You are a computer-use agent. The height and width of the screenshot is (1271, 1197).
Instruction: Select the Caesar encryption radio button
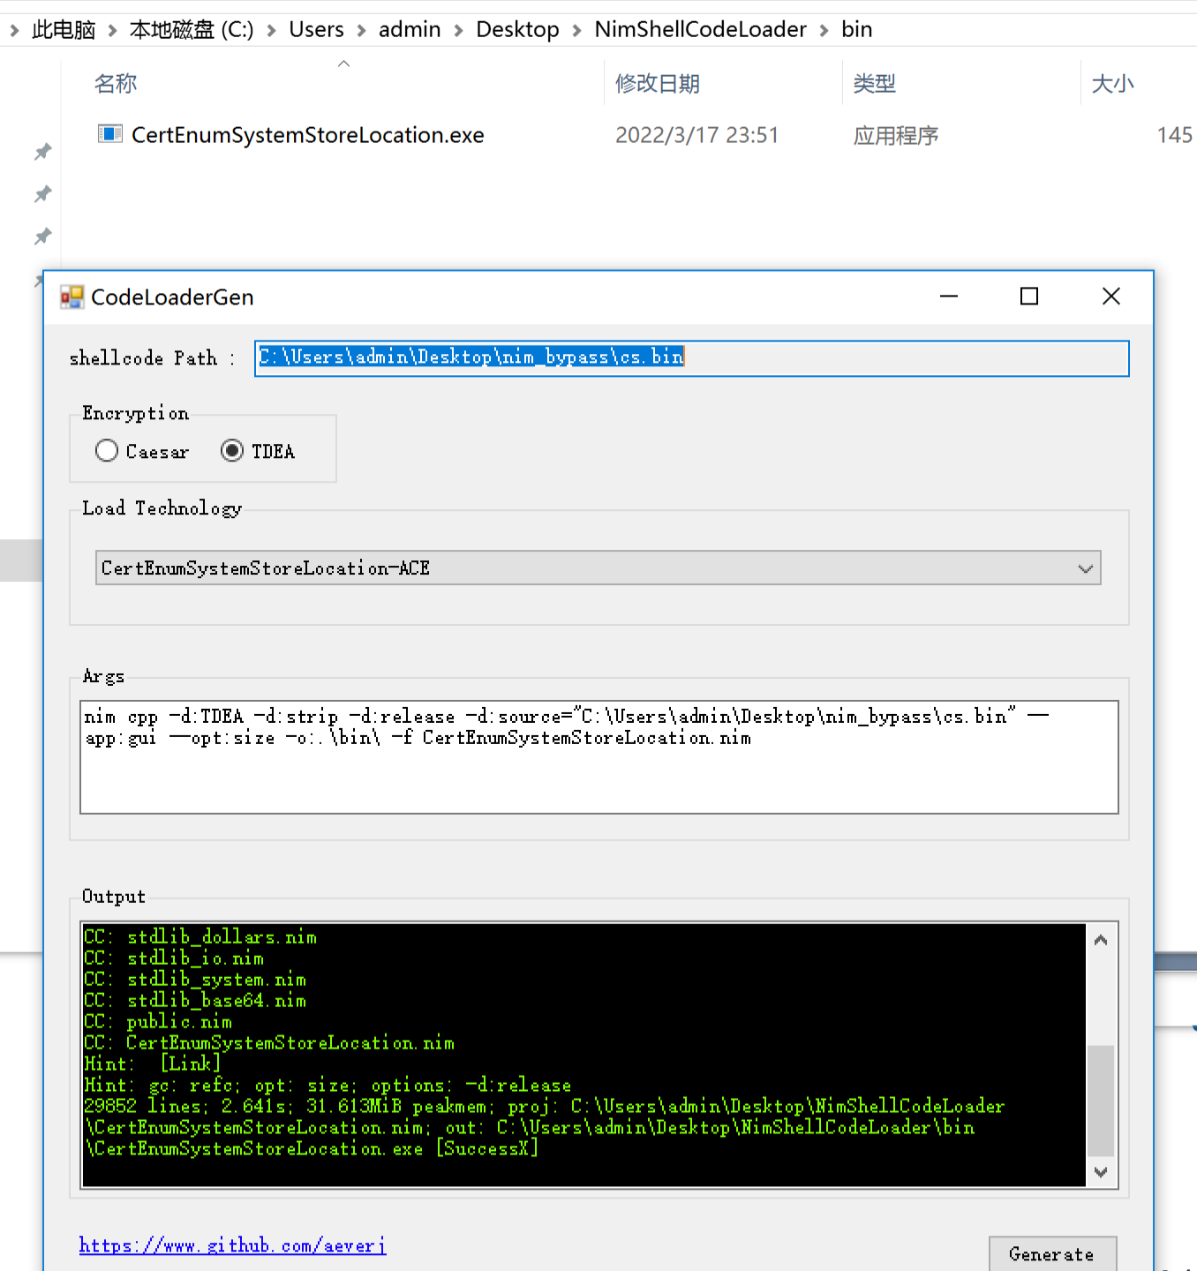107,451
